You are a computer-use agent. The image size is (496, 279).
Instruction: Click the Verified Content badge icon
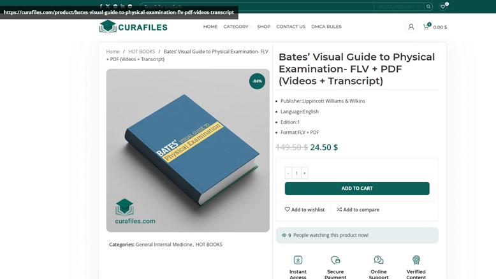click(x=416, y=260)
